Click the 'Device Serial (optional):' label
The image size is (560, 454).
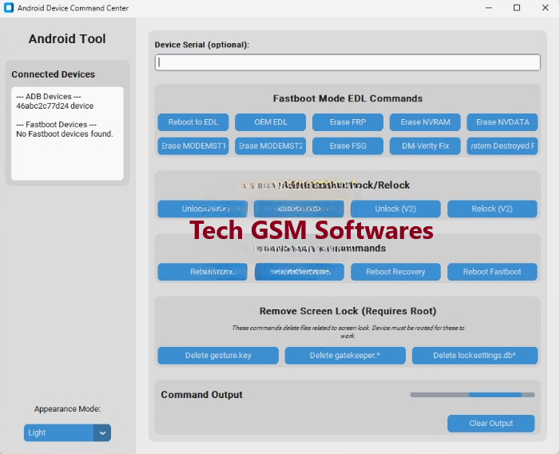click(x=202, y=45)
